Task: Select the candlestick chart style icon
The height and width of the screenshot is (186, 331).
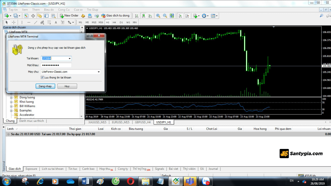Action: [143, 16]
